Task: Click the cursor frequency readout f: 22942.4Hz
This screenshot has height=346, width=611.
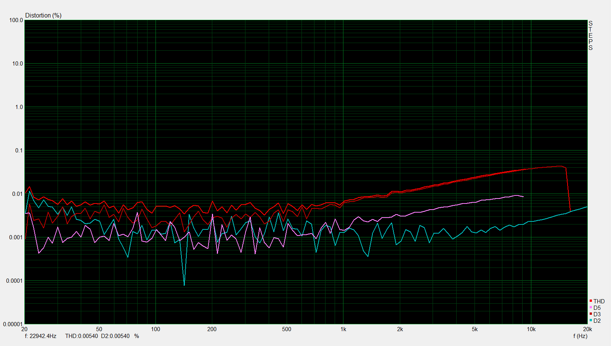Action: pos(40,336)
